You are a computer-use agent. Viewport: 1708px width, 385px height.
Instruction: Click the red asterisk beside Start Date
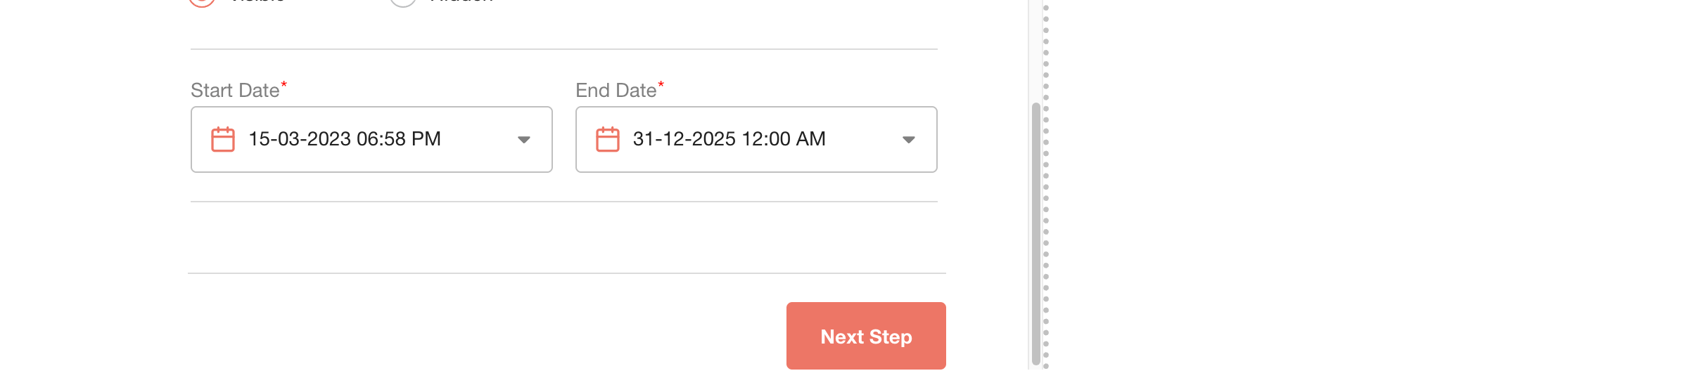point(284,85)
